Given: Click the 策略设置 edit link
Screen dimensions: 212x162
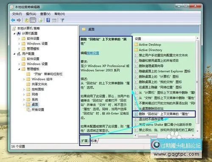Looking at the screenshot, I should [x=93, y=53].
